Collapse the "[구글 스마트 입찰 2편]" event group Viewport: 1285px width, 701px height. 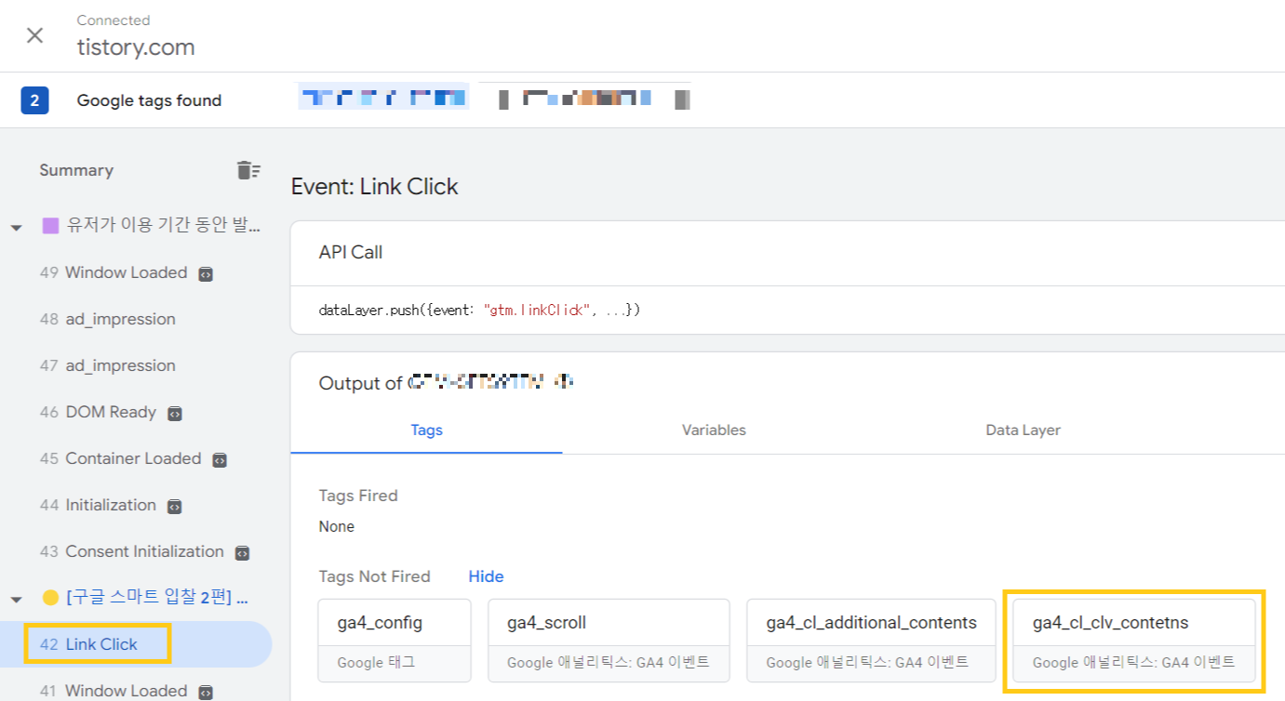point(16,598)
